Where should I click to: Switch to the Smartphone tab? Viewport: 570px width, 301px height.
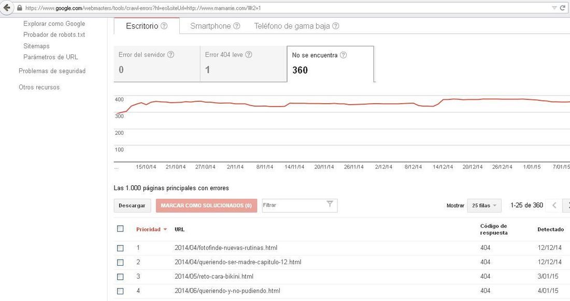[215, 26]
